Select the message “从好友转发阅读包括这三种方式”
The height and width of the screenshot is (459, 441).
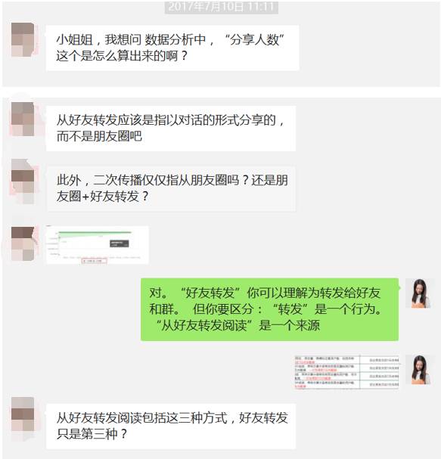point(171,426)
